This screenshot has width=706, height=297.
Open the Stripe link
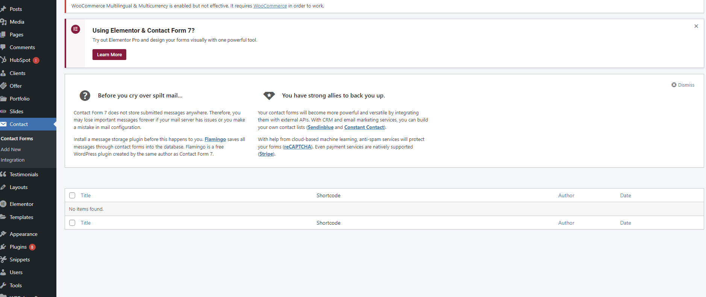pos(266,154)
